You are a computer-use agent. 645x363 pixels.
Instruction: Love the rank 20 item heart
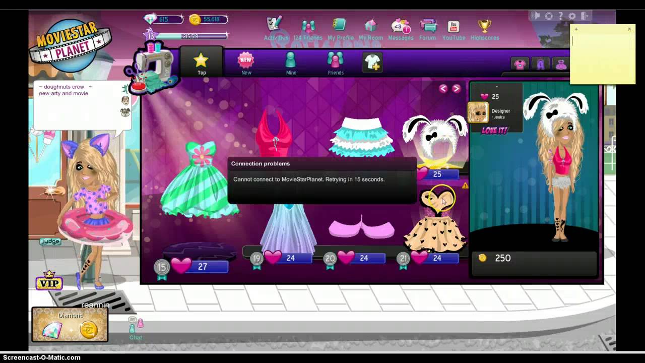(346, 258)
